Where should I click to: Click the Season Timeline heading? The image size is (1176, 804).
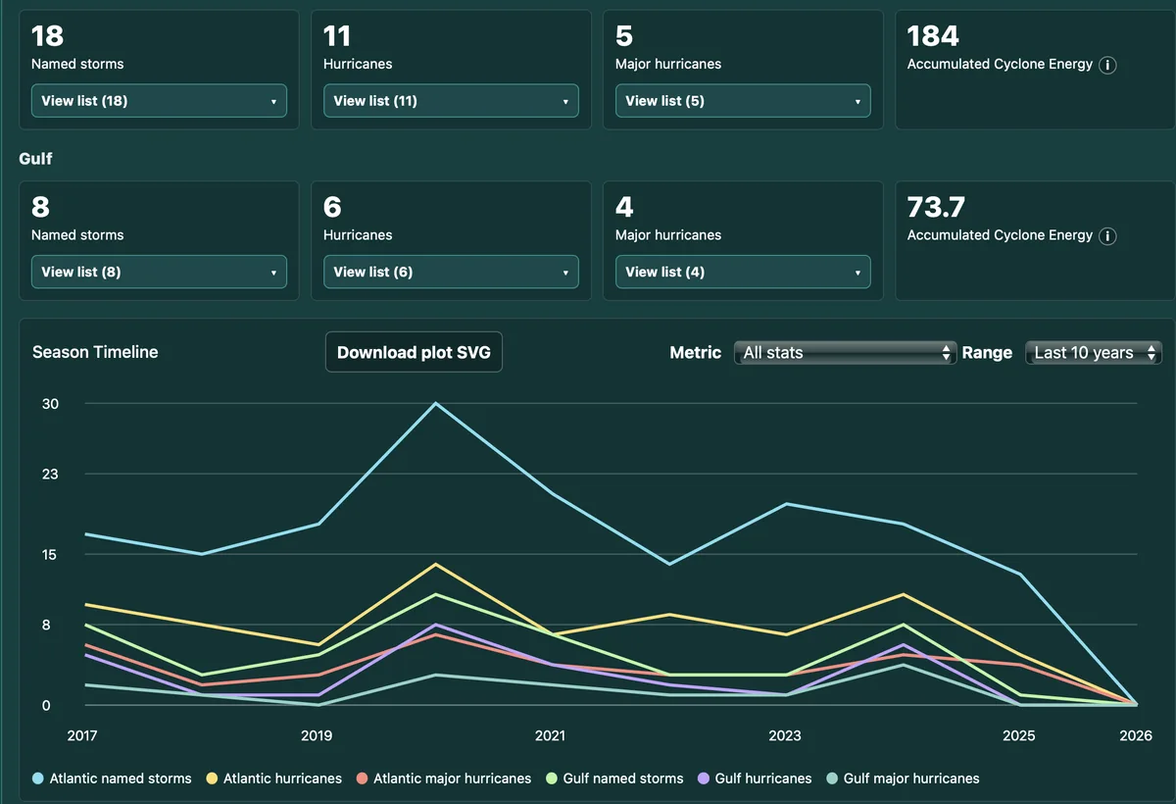point(95,352)
